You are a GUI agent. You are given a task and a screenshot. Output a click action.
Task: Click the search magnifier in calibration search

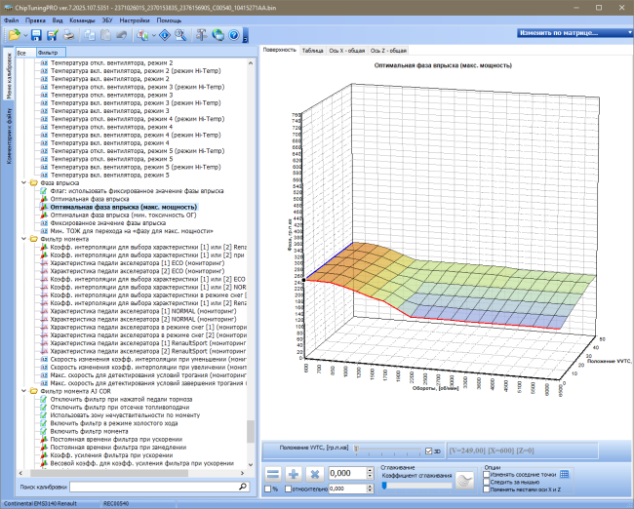pyautogui.click(x=243, y=487)
